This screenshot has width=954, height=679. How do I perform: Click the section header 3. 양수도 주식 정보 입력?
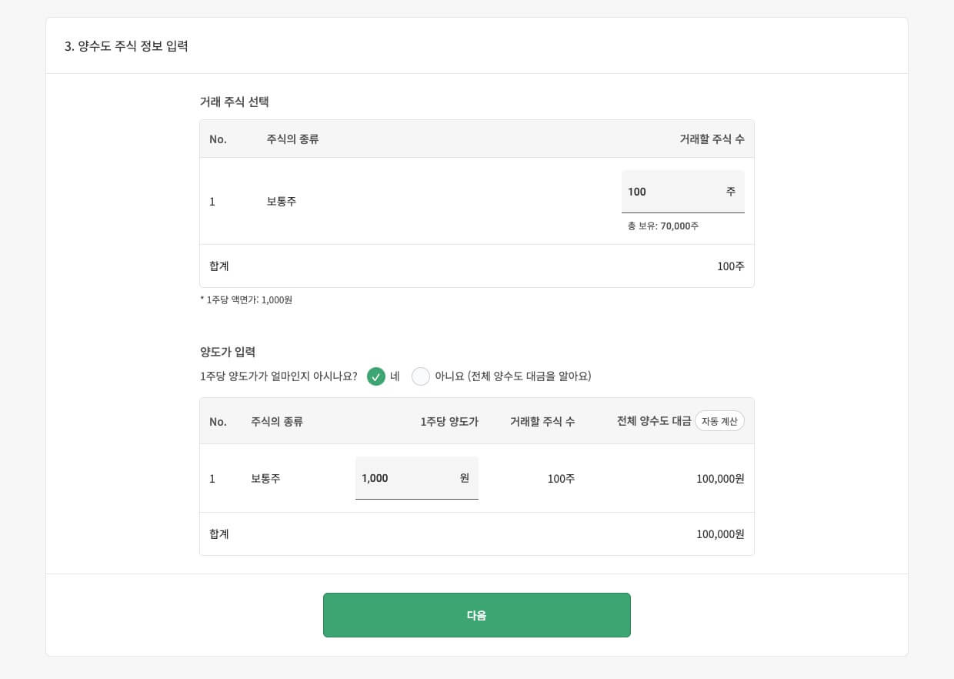(127, 46)
